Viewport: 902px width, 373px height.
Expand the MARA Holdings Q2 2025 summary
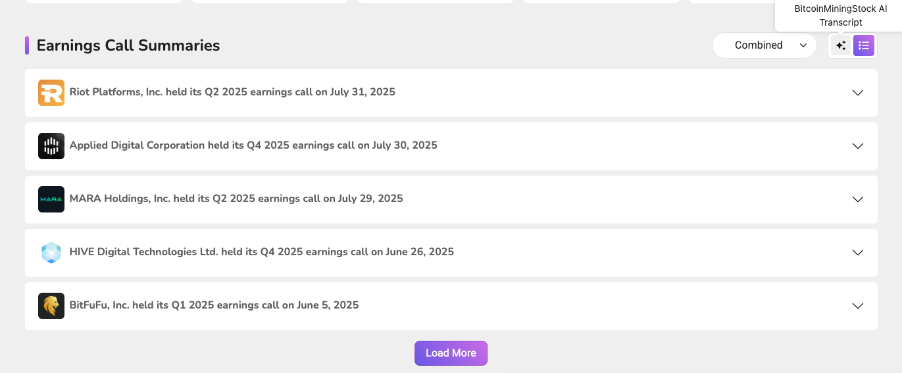point(857,199)
